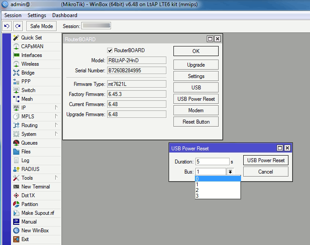Viewport: 310px width, 245px height.
Task: Click the USB button
Action: click(196, 87)
